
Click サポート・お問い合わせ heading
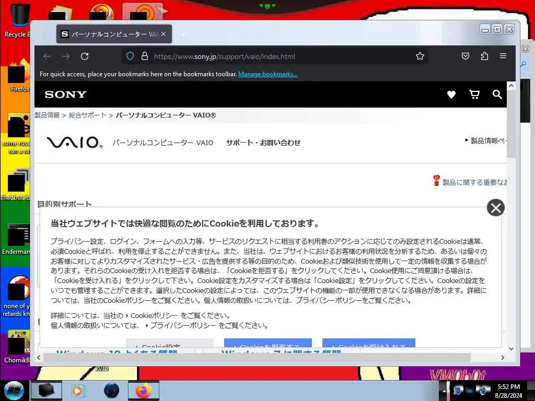click(263, 143)
